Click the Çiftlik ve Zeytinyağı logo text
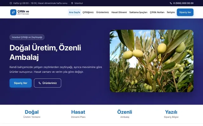The width and height of the screenshot is (203, 126). [23, 12]
